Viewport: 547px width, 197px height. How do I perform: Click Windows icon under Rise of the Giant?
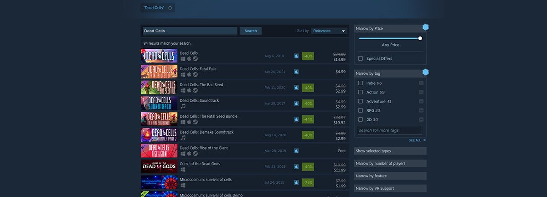pyautogui.click(x=182, y=154)
